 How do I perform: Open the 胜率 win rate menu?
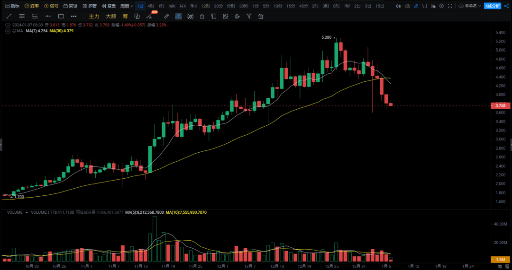pos(32,6)
